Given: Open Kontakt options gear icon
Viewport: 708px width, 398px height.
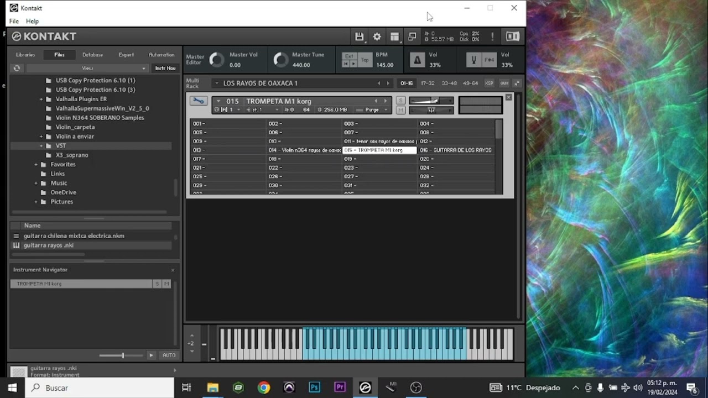Looking at the screenshot, I should click(x=377, y=36).
